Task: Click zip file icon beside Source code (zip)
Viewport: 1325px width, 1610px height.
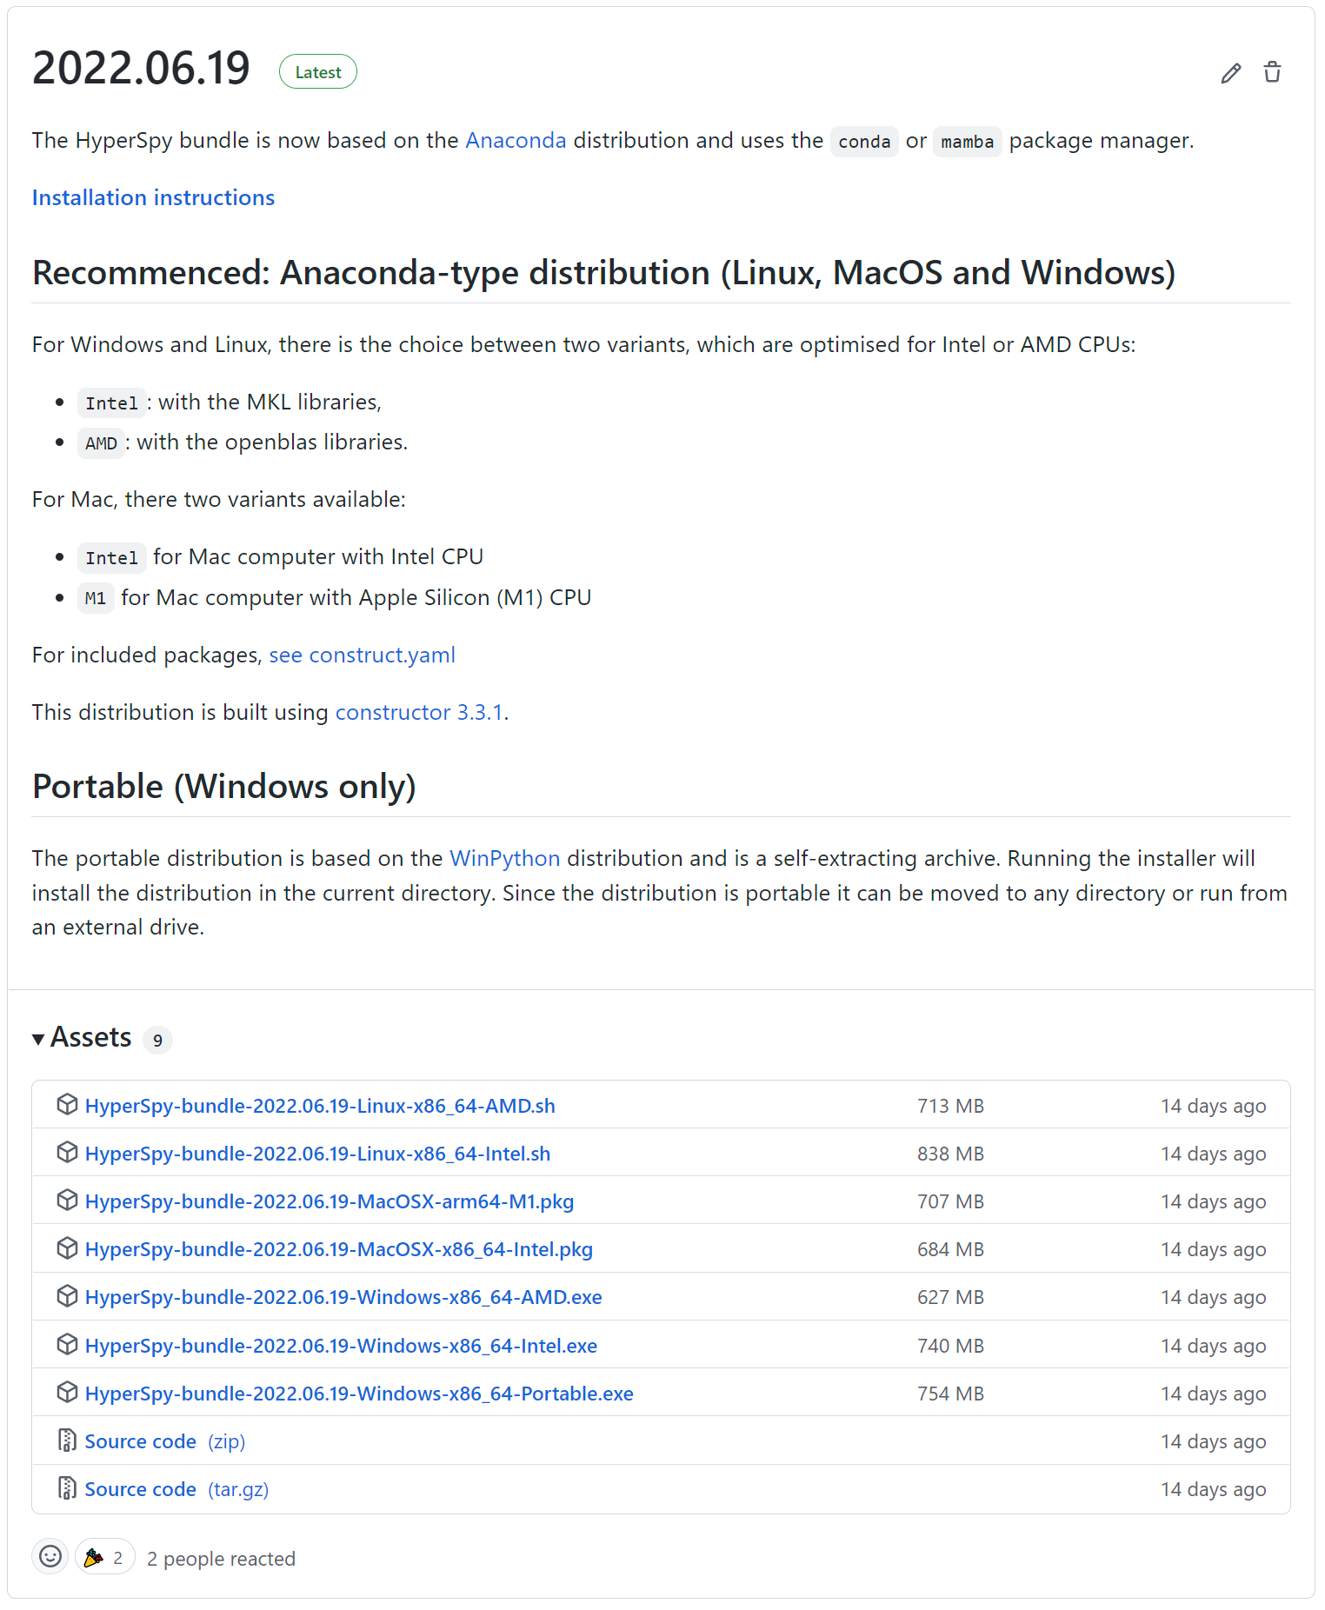Action: coord(67,1440)
